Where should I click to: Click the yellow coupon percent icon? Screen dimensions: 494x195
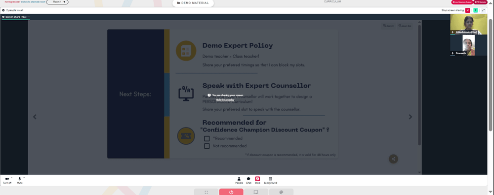click(x=186, y=136)
